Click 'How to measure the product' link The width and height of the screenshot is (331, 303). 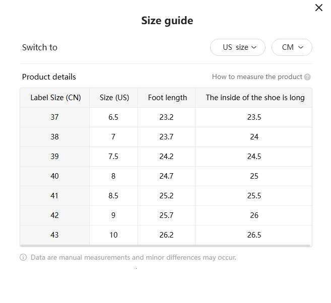pyautogui.click(x=257, y=77)
